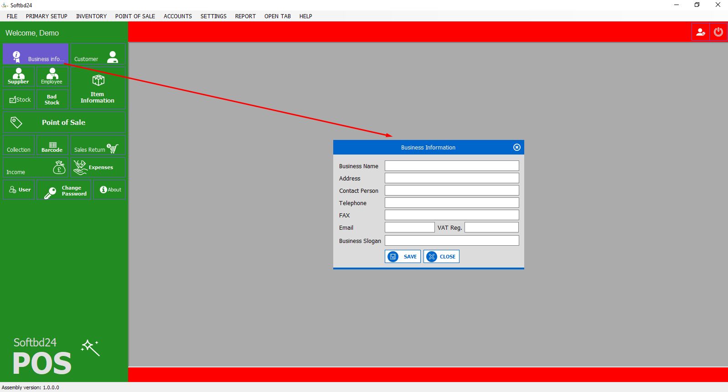Focus the Contact Person input field
728x392 pixels.
point(452,190)
